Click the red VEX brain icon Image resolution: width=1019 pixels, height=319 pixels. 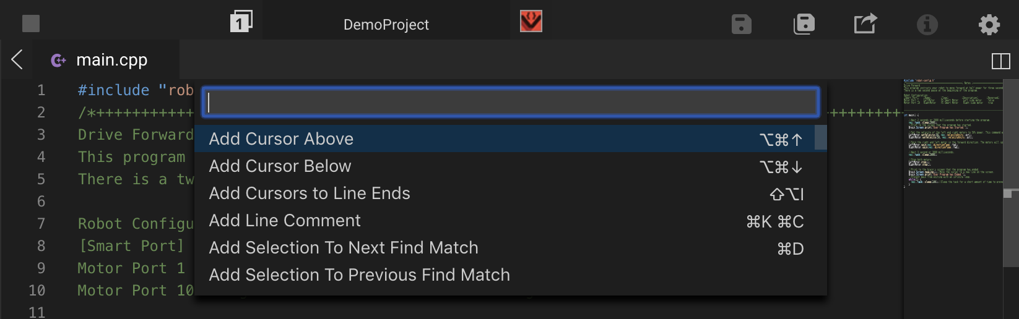[531, 22]
